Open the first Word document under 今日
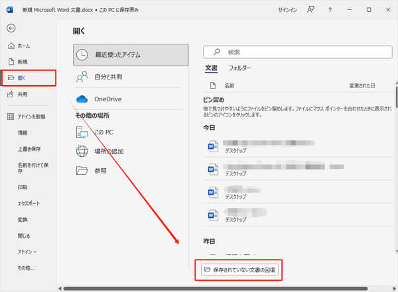The image size is (398, 292). coord(298,146)
